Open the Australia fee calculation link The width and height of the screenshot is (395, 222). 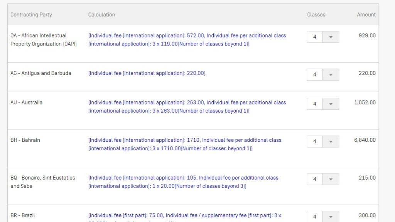pyautogui.click(x=187, y=107)
